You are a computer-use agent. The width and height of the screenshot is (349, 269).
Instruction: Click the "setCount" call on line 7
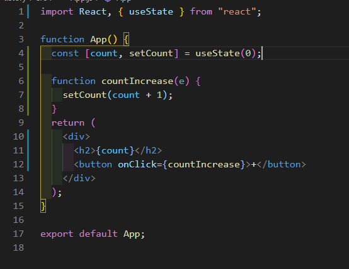click(84, 95)
